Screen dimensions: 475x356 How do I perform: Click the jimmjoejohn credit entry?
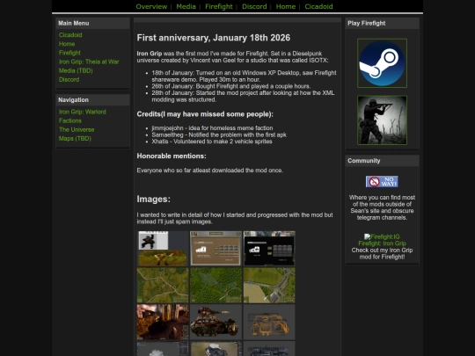tap(212, 128)
